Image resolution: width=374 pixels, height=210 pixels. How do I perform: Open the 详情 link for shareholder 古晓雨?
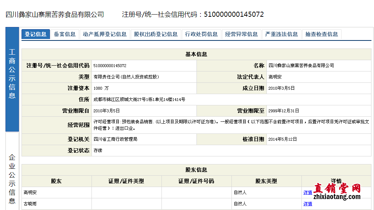tap(308, 204)
